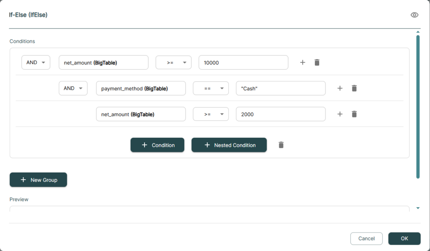Image resolution: width=430 pixels, height=251 pixels.
Task: Add condition after net_amount >= 10000 row
Action: pos(302,63)
